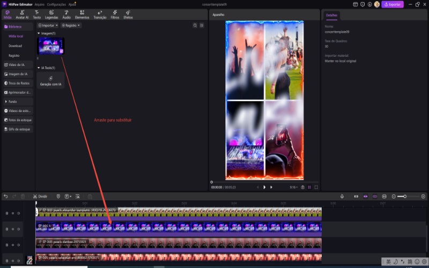Viewport: 429px width, 268px height.
Task: Click the voice-over microphone icon
Action: pos(343,197)
